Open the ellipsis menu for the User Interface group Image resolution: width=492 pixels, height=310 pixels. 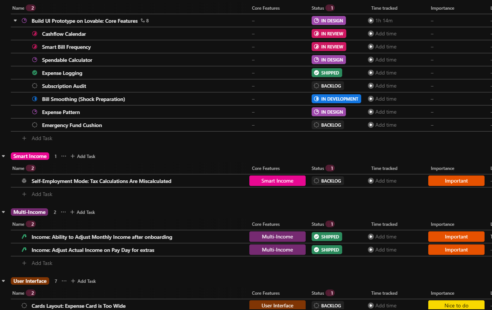(x=64, y=281)
